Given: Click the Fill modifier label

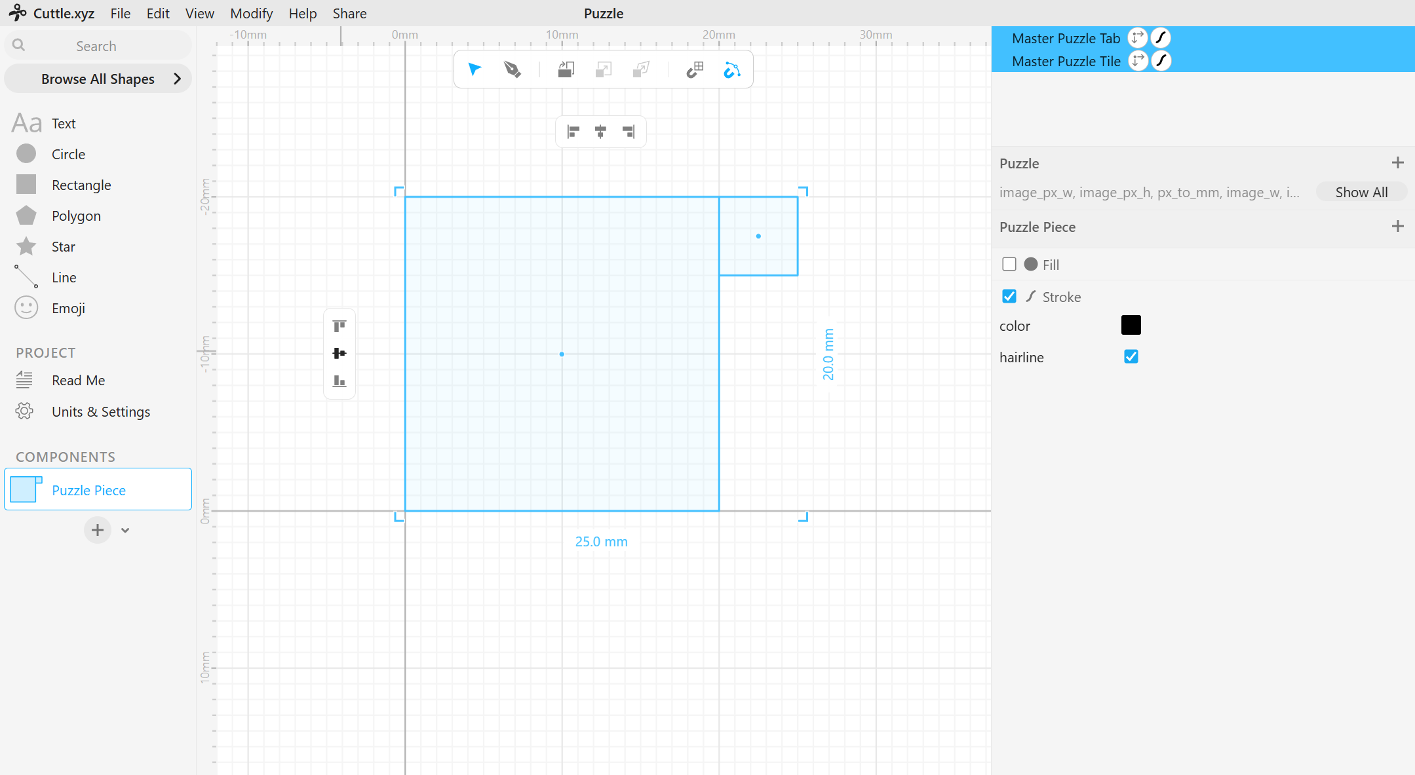Looking at the screenshot, I should pos(1051,265).
